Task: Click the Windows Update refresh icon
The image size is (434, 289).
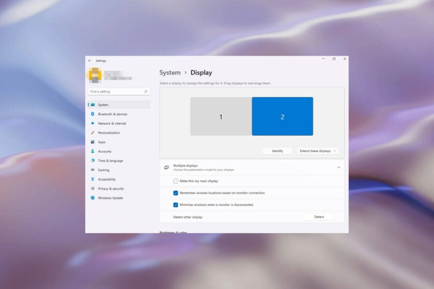Action: click(93, 198)
